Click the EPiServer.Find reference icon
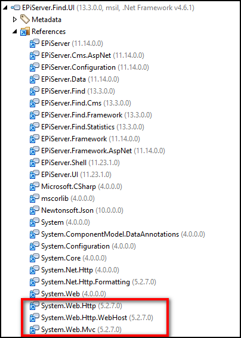This screenshot has width=241, height=338. click(35, 91)
